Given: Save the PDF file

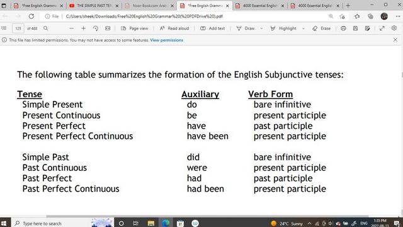Looking at the screenshot, I should coord(355,28).
